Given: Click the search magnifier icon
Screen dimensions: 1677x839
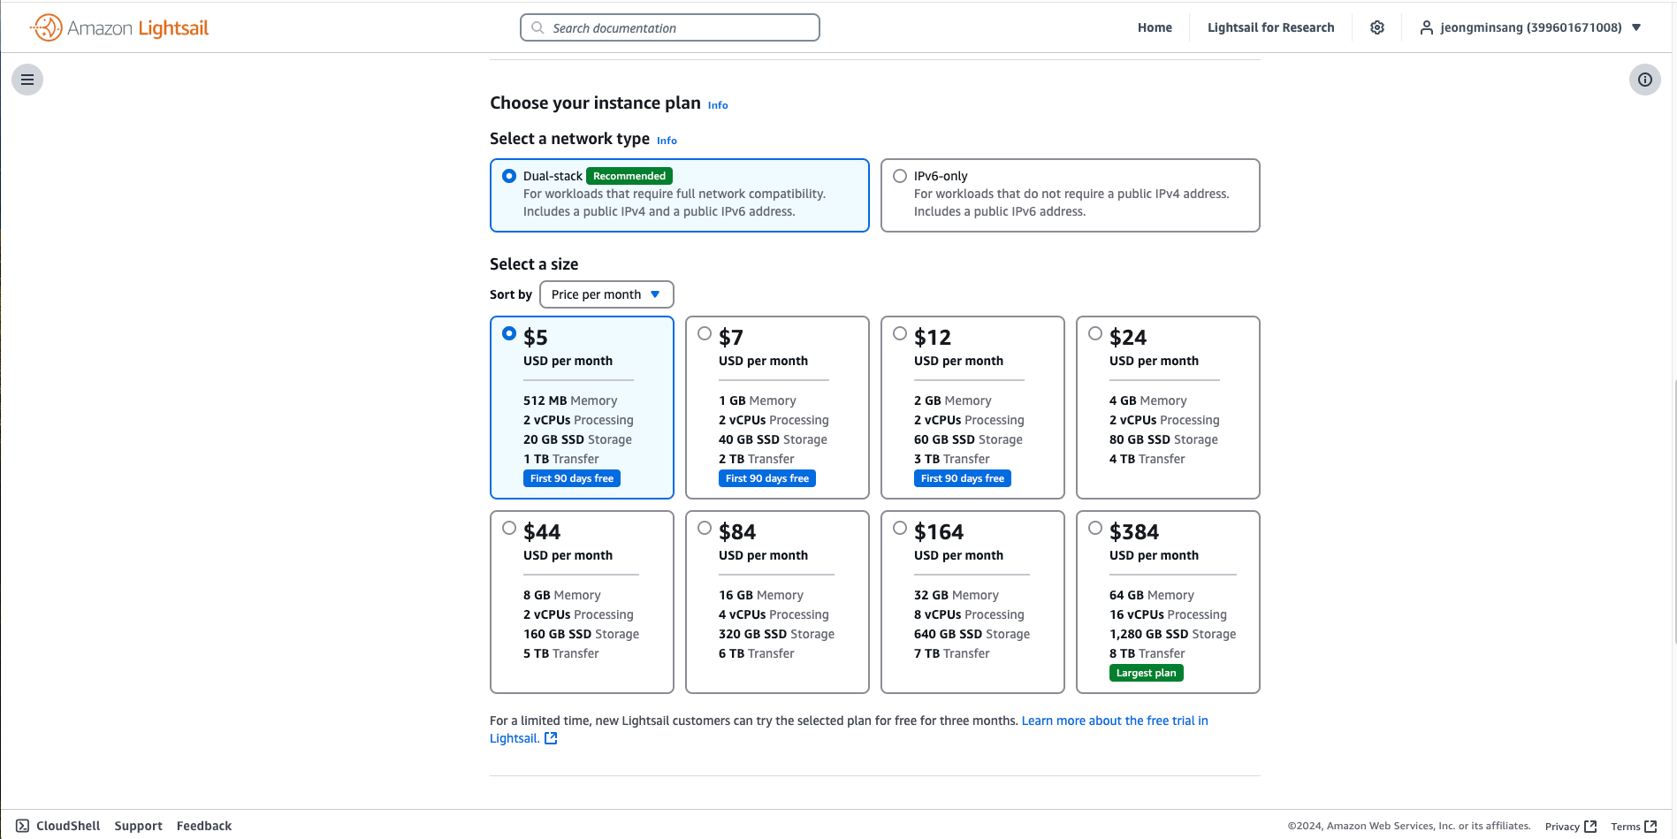Looking at the screenshot, I should pyautogui.click(x=537, y=27).
